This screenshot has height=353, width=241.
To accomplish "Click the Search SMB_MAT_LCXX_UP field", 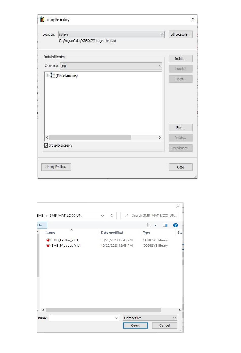I will point(150,216).
